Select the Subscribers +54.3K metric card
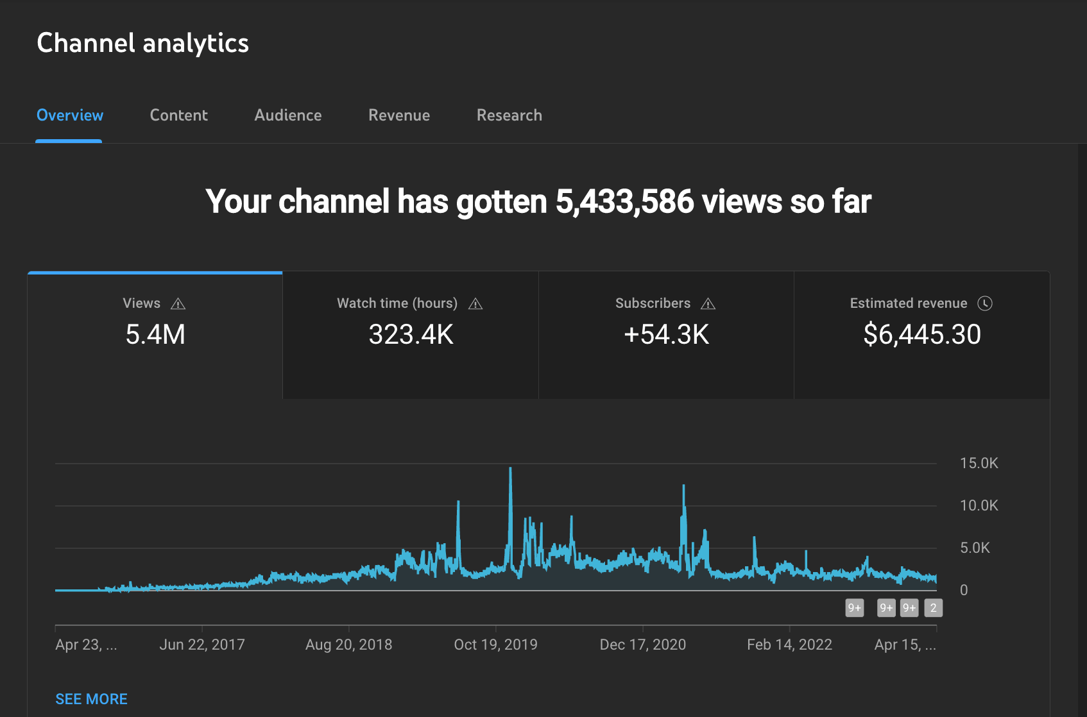Viewport: 1087px width, 717px height. 666,335
